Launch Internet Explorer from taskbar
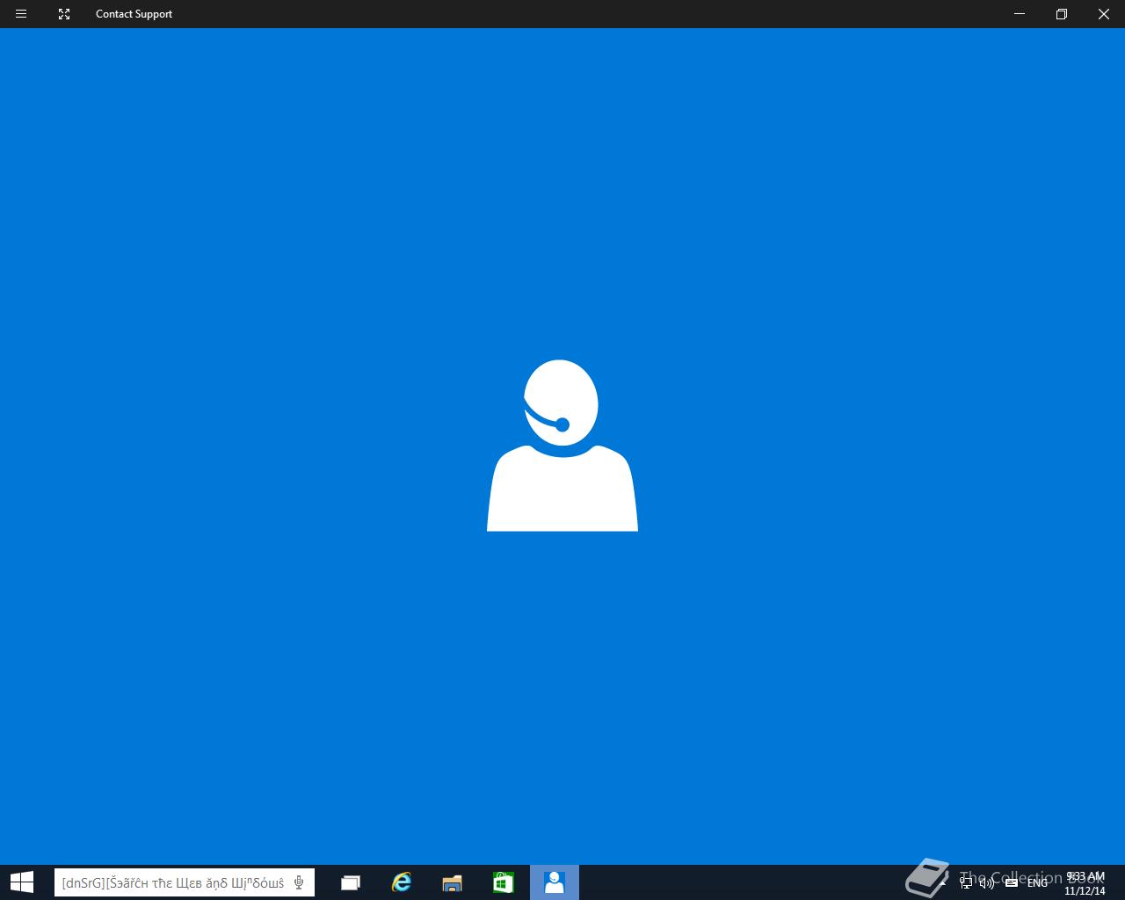 401,882
